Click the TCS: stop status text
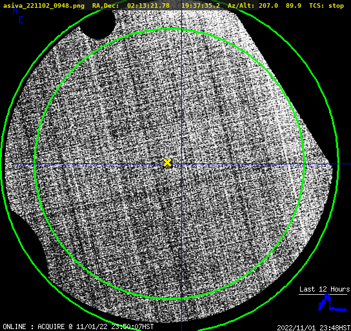 (x=326, y=6)
